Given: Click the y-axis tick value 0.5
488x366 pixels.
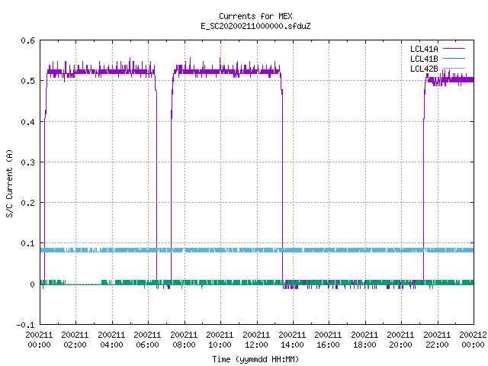Looking at the screenshot, I should point(27,81).
